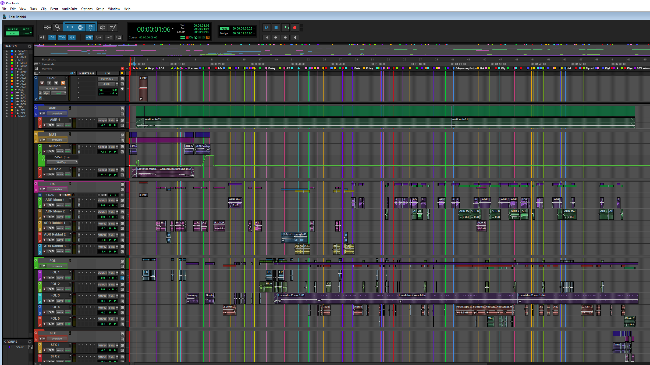This screenshot has height=365, width=650.
Task: Enable Shuffle edit mode
Action: pyautogui.click(x=13, y=29)
